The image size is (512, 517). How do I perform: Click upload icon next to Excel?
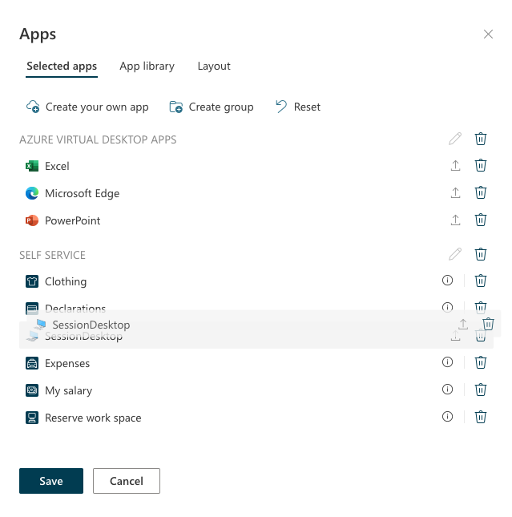[455, 166]
